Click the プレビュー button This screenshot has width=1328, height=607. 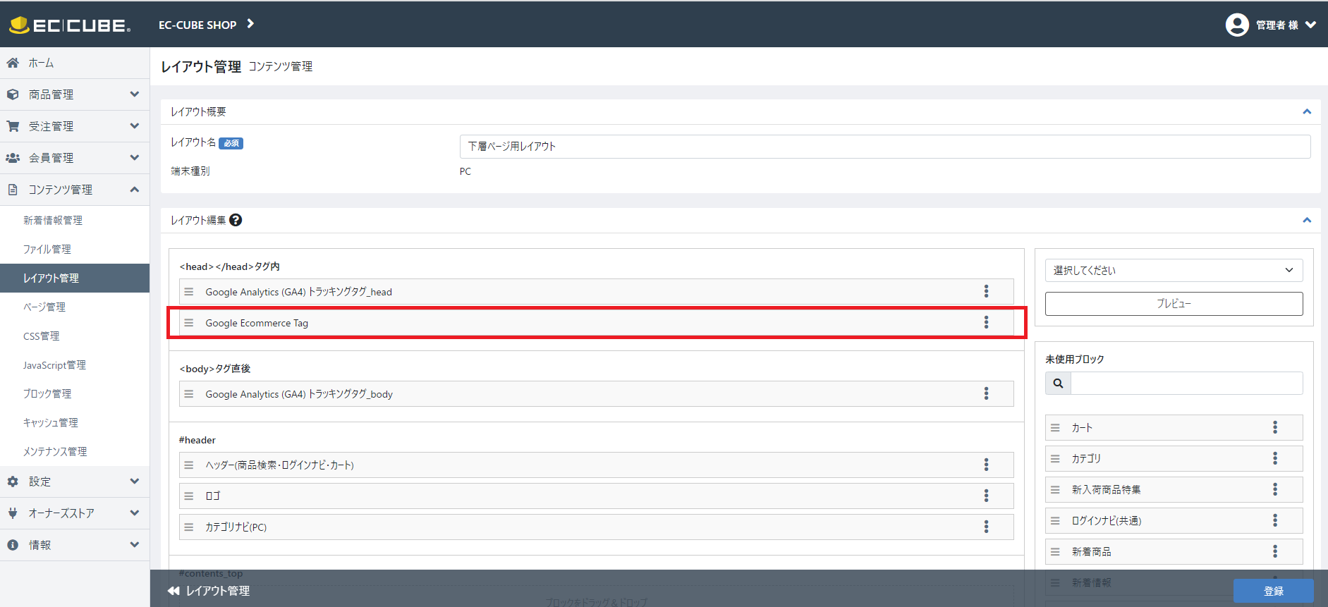(1174, 303)
